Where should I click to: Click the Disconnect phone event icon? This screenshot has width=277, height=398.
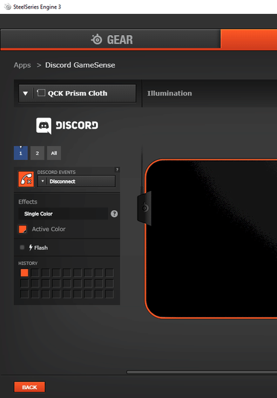click(26, 179)
